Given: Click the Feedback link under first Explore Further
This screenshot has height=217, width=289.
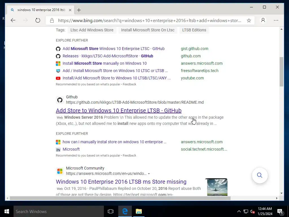Looking at the screenshot, I should pos(129,84).
